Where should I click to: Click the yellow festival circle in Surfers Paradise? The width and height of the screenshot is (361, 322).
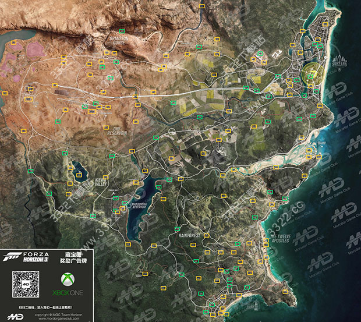(x=313, y=73)
